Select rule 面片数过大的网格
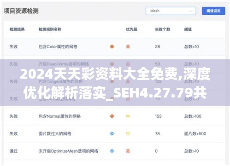The image size is (230, 166). click(55, 134)
